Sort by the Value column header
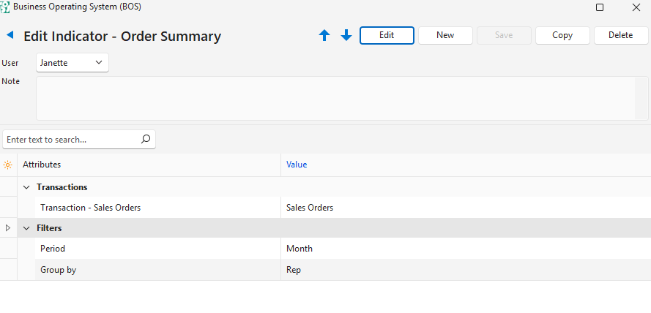651x313 pixels. [297, 165]
